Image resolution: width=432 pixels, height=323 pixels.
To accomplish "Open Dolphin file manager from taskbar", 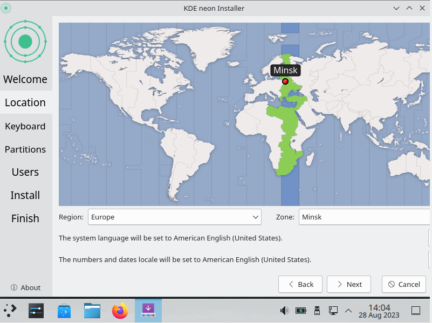I will pos(92,311).
